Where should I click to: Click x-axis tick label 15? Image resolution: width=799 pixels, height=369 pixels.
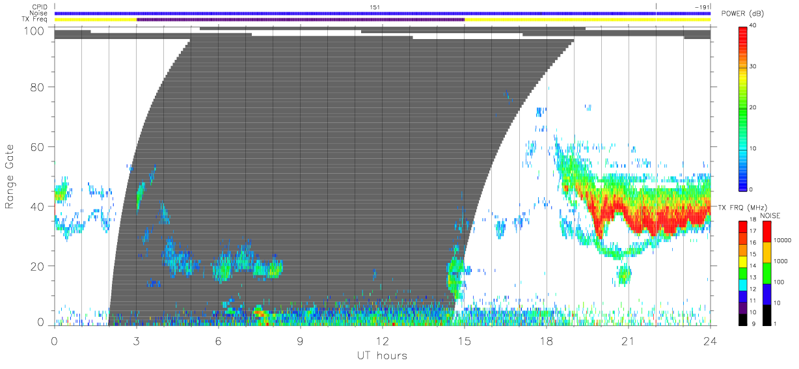(464, 341)
